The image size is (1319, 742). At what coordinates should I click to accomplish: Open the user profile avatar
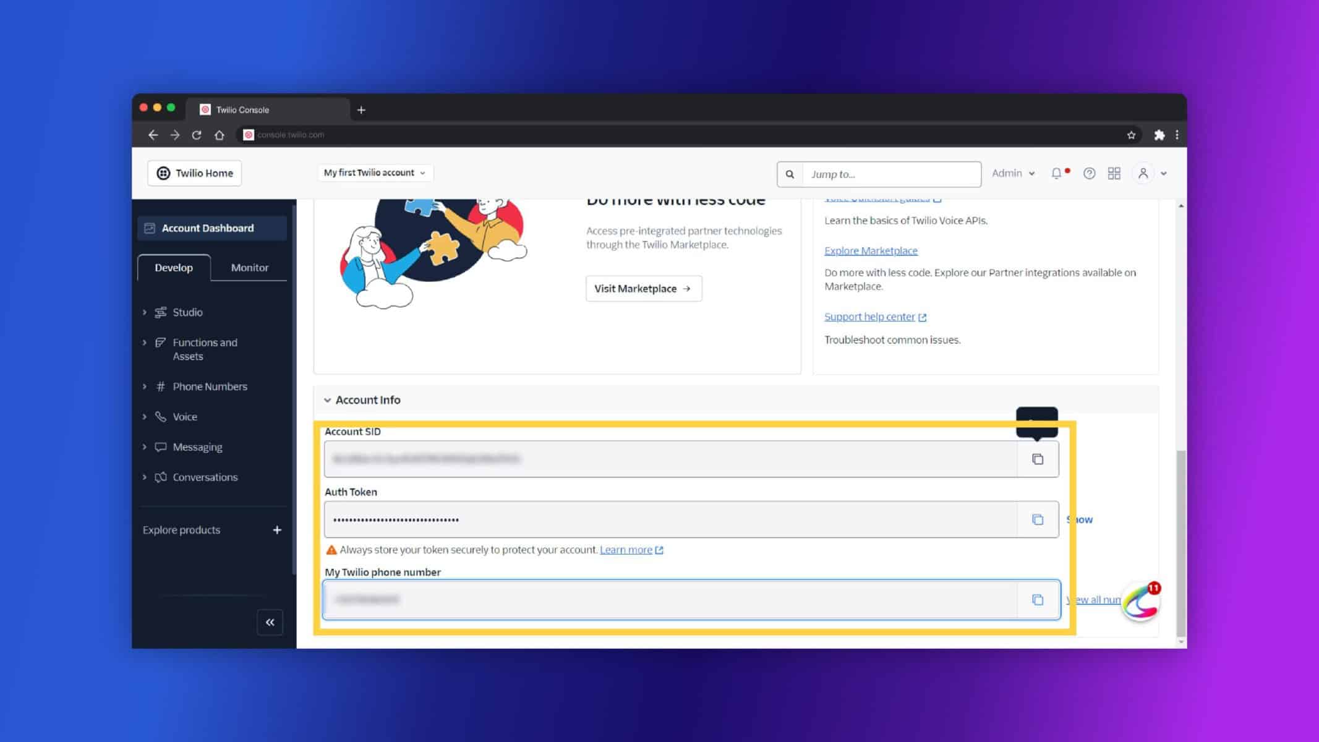1143,174
